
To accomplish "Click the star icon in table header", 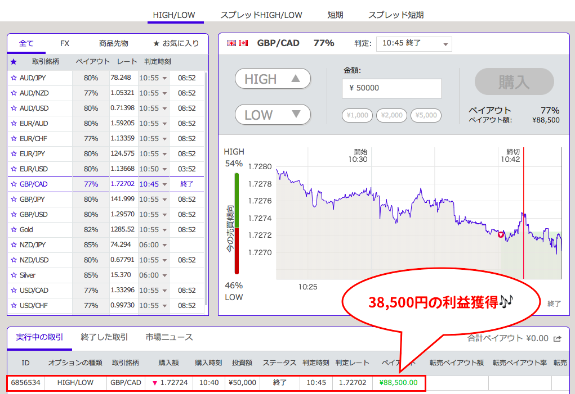I will point(14,62).
